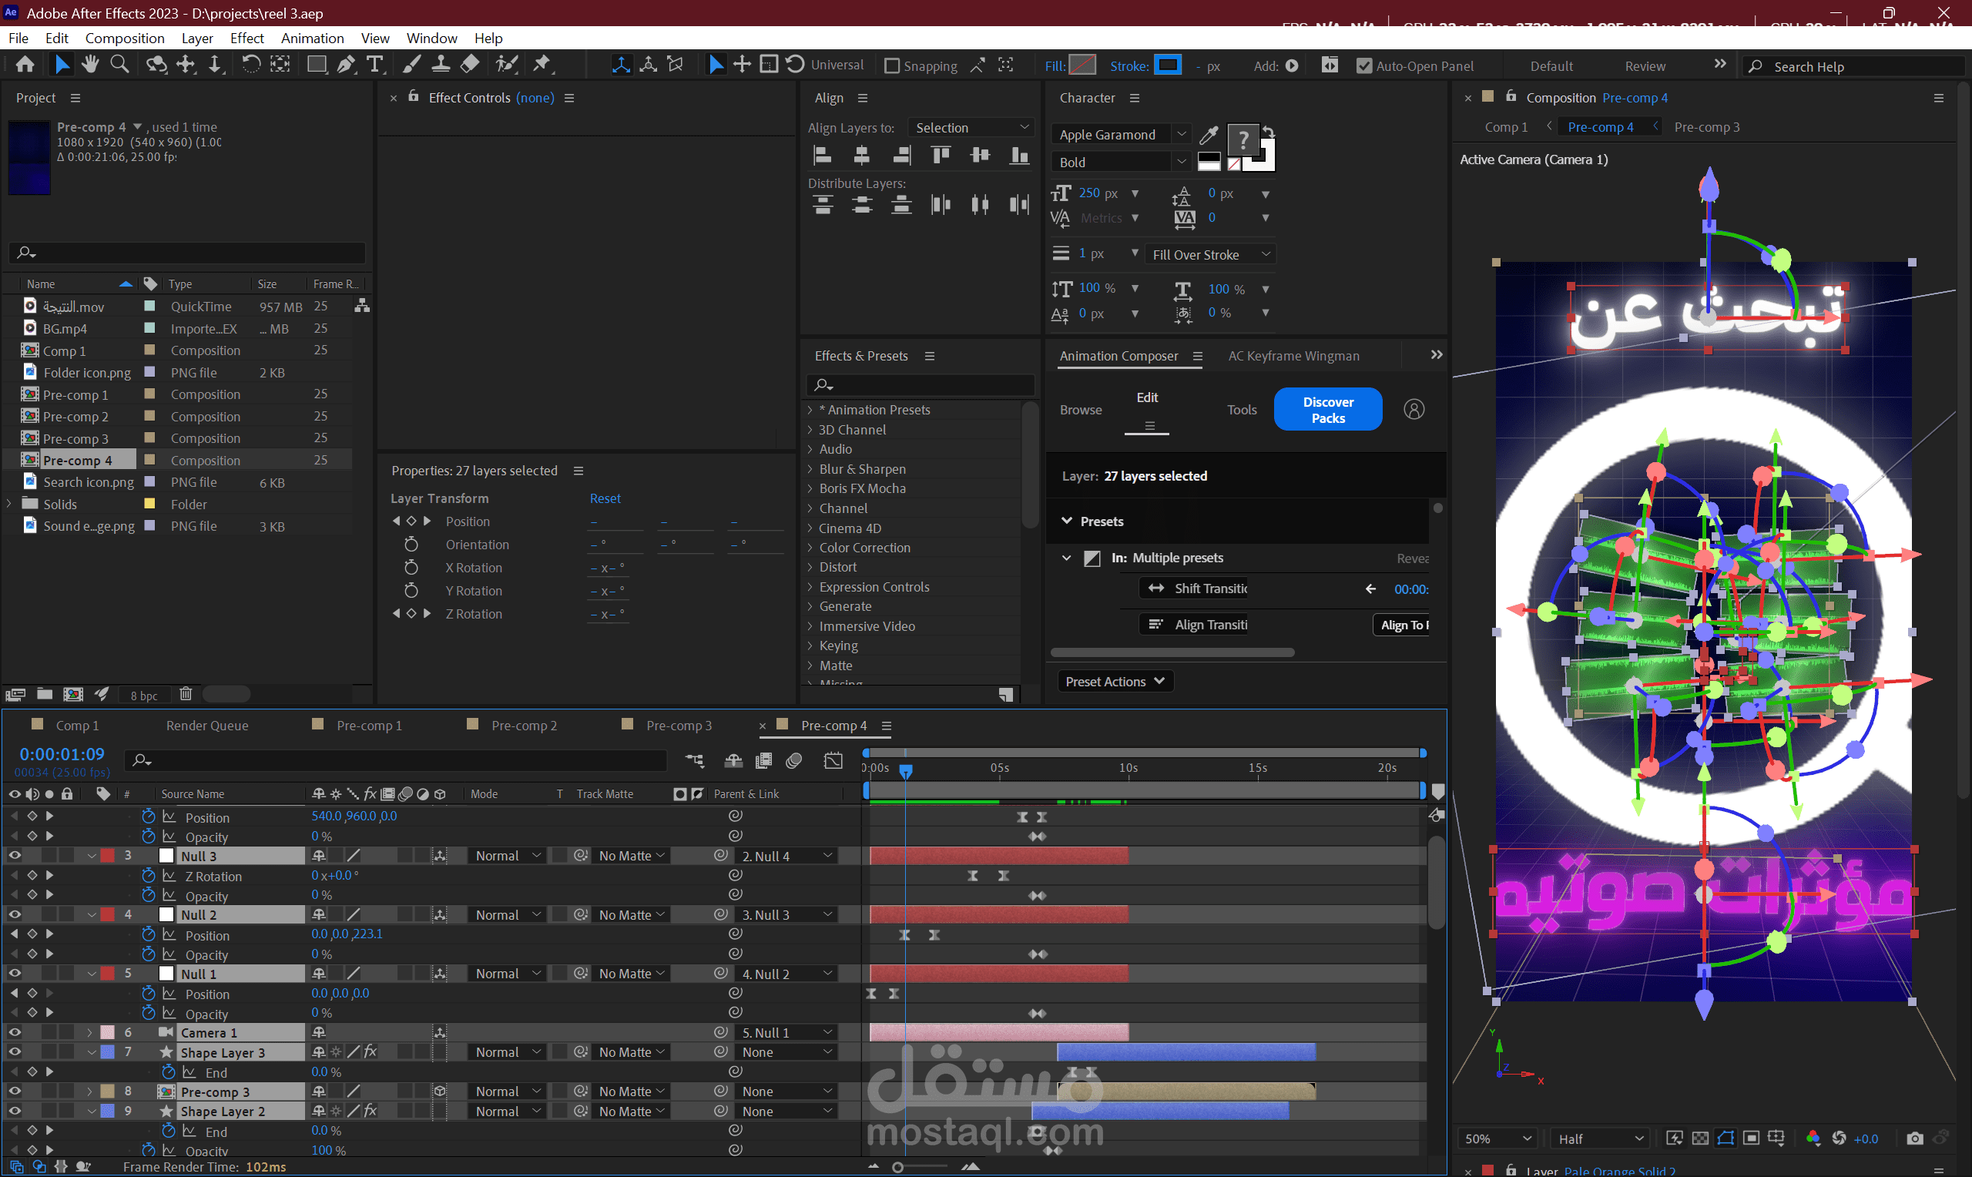Select the Pen tool
This screenshot has height=1177, width=1972.
[346, 64]
